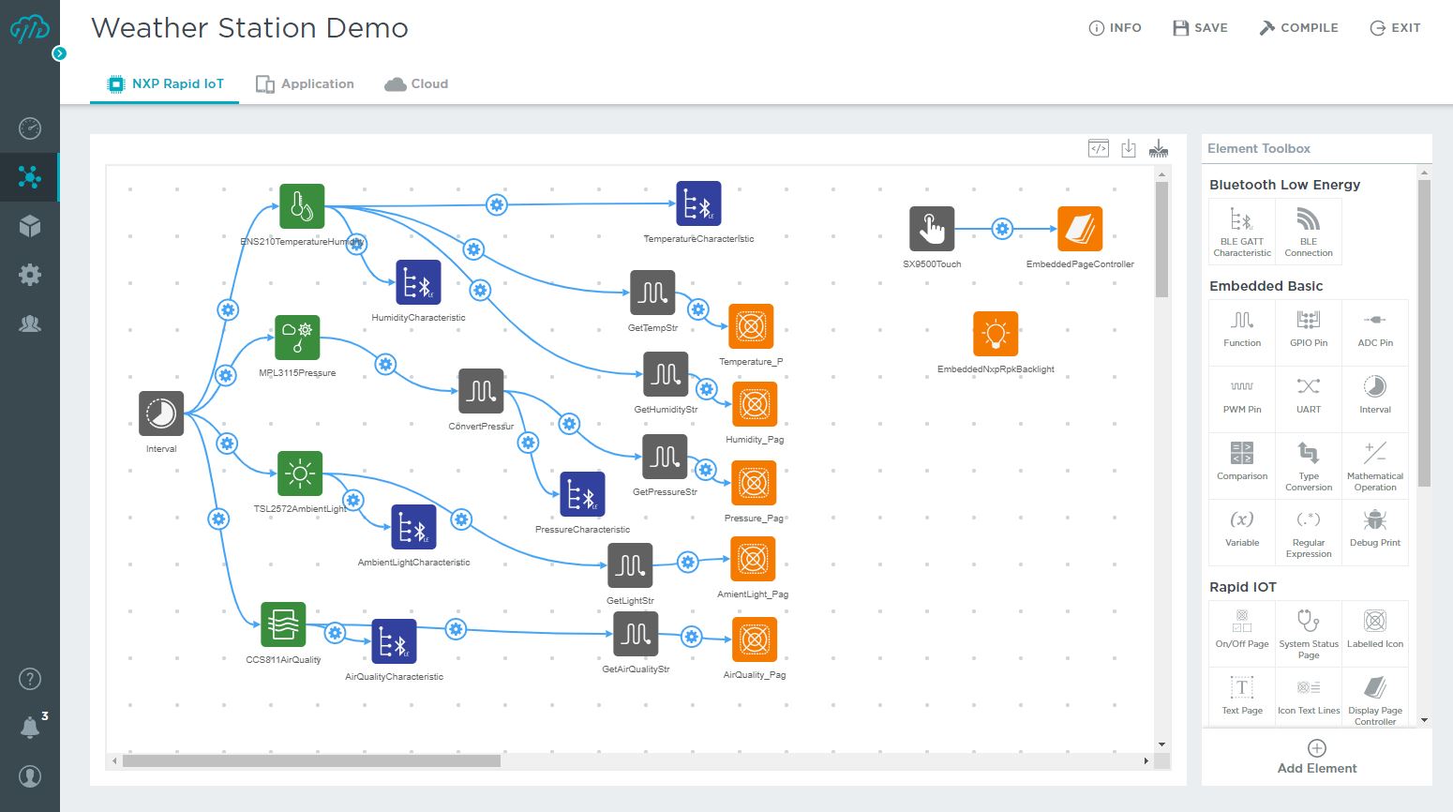Open the Cloud tab
Screen dimensions: 1453x812
[x=416, y=83]
